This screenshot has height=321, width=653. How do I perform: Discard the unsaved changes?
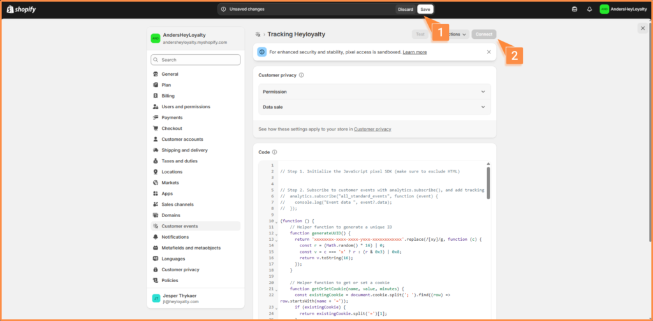406,9
